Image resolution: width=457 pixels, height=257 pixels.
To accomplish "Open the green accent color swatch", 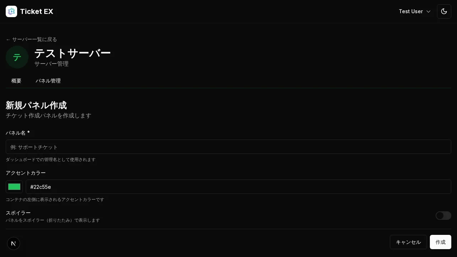I will coord(14,187).
